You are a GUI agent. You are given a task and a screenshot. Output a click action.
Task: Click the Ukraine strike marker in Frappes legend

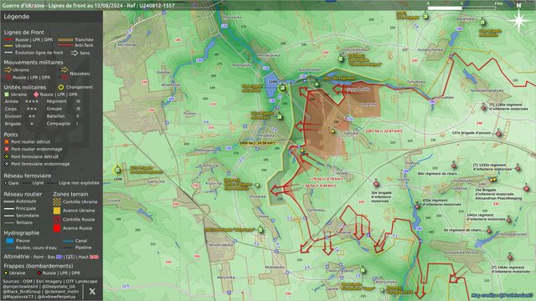pos(6,273)
